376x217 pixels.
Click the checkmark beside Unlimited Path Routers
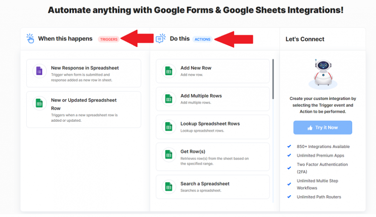pyautogui.click(x=289, y=197)
